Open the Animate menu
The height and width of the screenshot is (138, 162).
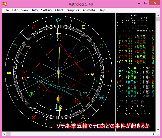pos(89,10)
